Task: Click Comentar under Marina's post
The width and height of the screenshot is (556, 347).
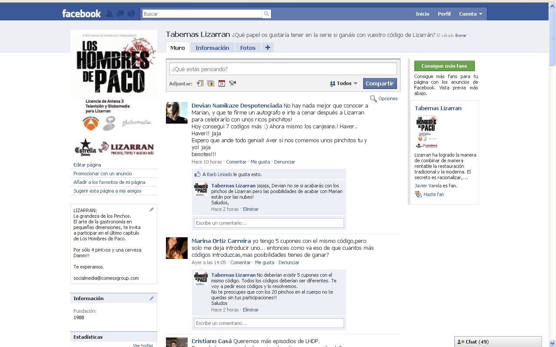Action: click(x=241, y=262)
